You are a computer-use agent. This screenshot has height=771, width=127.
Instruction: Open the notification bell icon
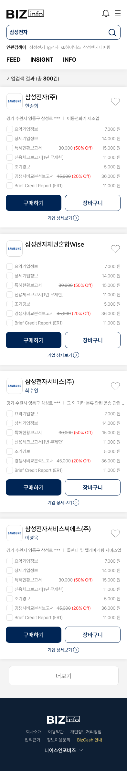tap(106, 13)
